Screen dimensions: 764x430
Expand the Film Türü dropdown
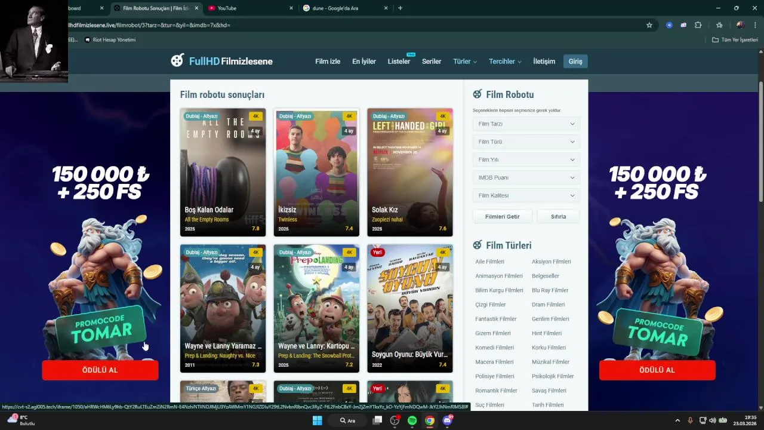point(526,142)
